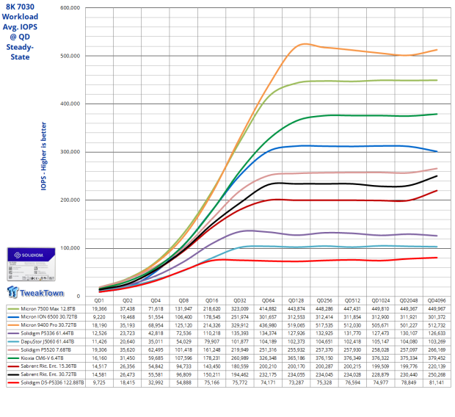Click the 100,000 y-axis label

[x=70, y=248]
